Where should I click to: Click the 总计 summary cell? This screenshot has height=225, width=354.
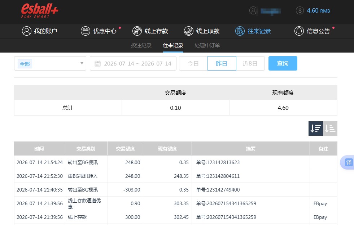click(x=68, y=108)
